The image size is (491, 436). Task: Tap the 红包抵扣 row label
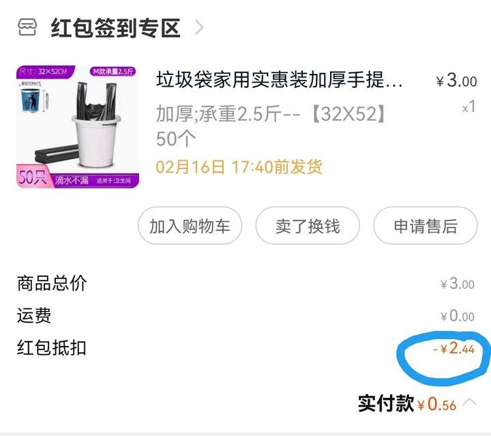coord(52,348)
